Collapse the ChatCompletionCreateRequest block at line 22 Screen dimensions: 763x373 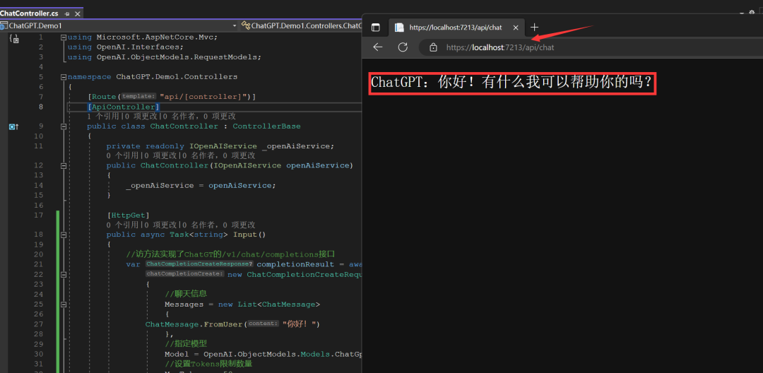[64, 274]
